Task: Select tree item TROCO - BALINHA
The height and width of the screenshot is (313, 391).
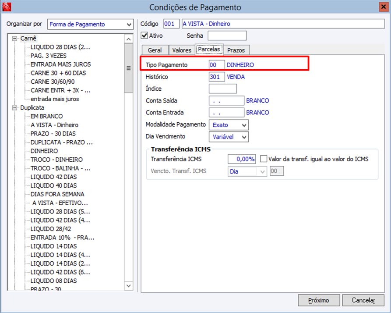Action: (x=60, y=168)
